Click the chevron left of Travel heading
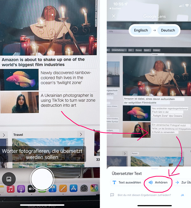Viewport: 191px width, 208px height. point(4,135)
